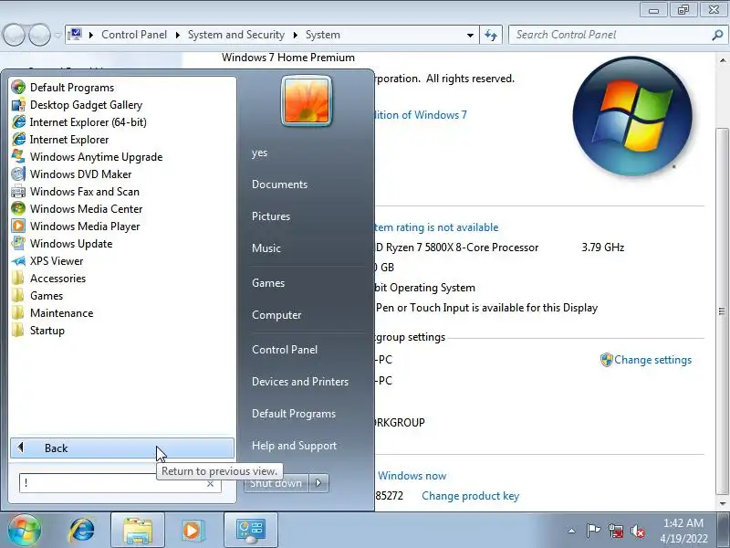This screenshot has width=730, height=548.
Task: Expand Control Panel breadcrumb arrow
Action: click(x=177, y=35)
